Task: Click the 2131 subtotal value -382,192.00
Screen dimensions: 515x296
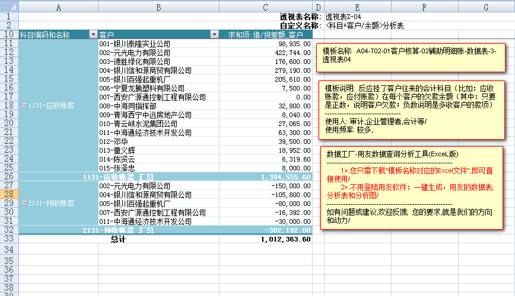Action: (285, 230)
